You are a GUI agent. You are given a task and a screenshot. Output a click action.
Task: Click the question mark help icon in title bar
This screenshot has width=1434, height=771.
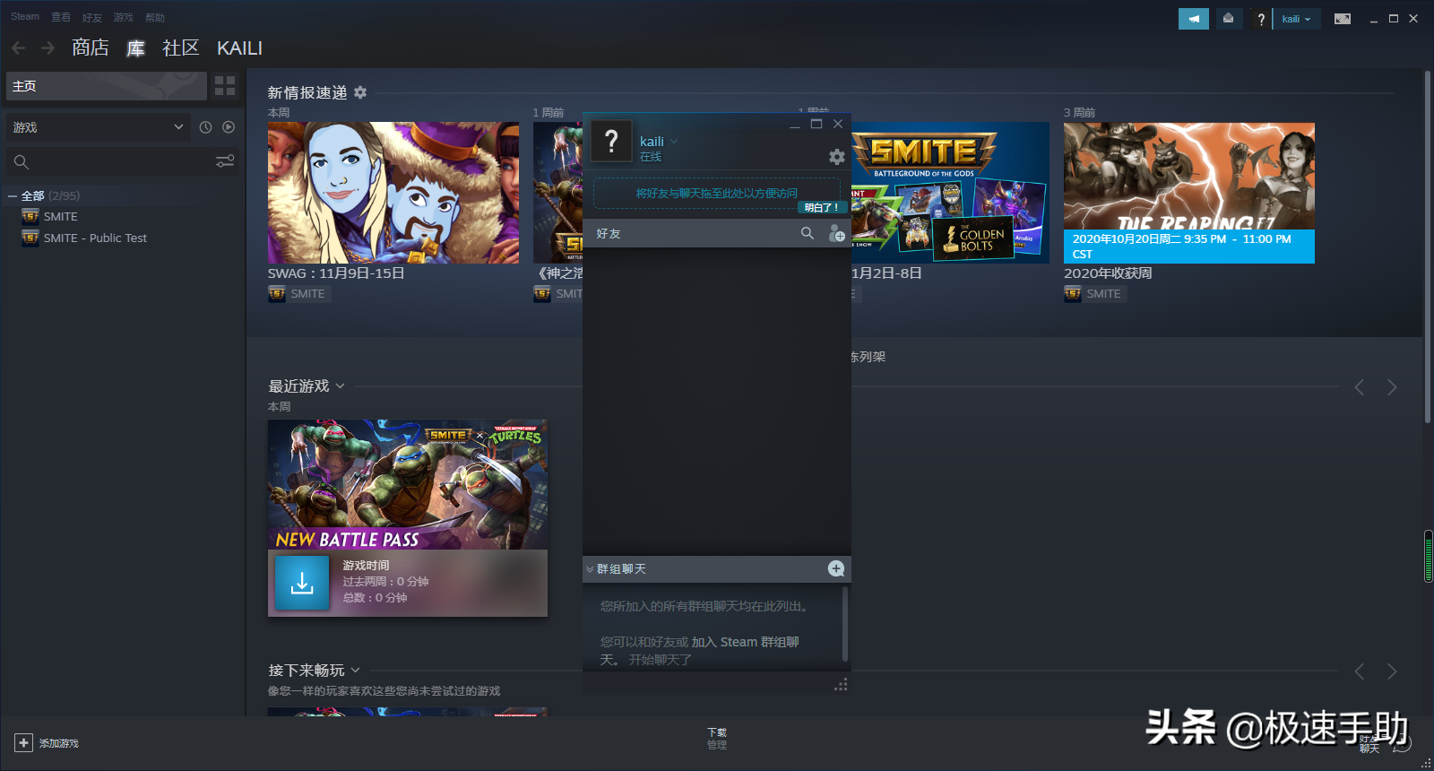click(1260, 19)
